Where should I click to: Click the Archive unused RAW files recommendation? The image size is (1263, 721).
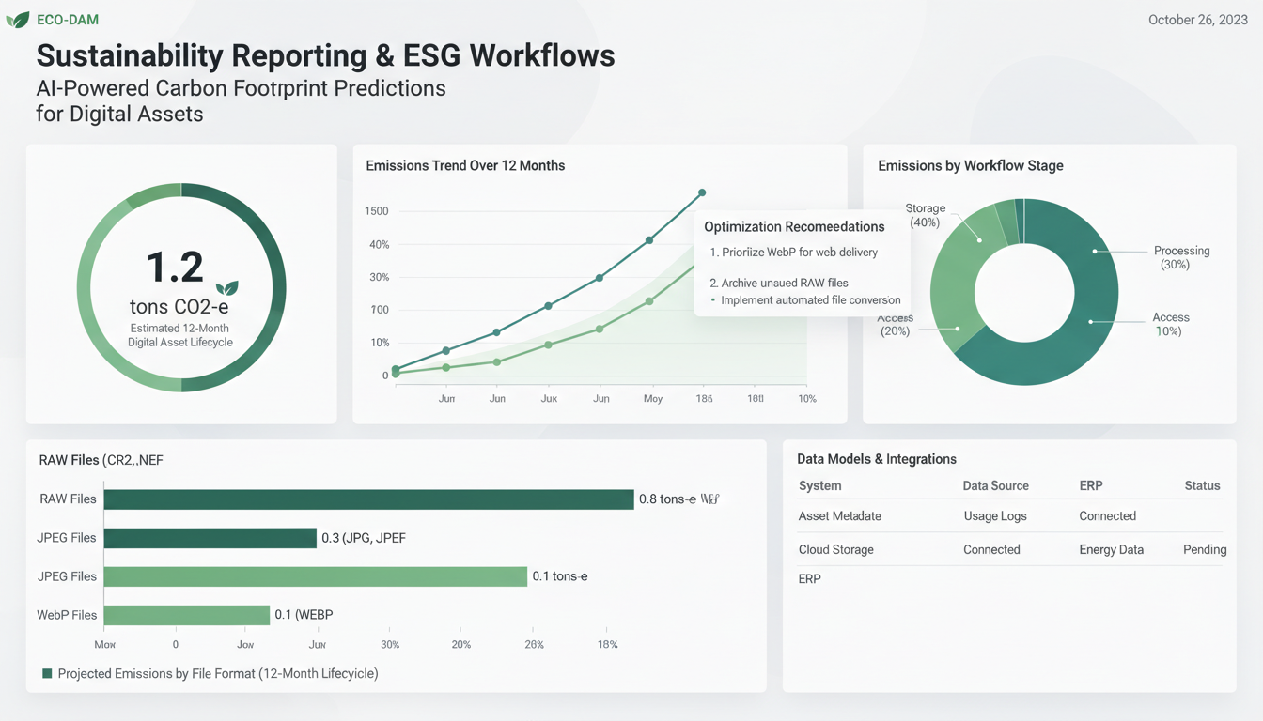[x=780, y=283]
